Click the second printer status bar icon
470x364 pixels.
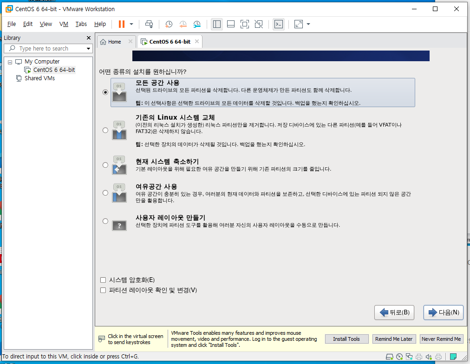coord(438,357)
